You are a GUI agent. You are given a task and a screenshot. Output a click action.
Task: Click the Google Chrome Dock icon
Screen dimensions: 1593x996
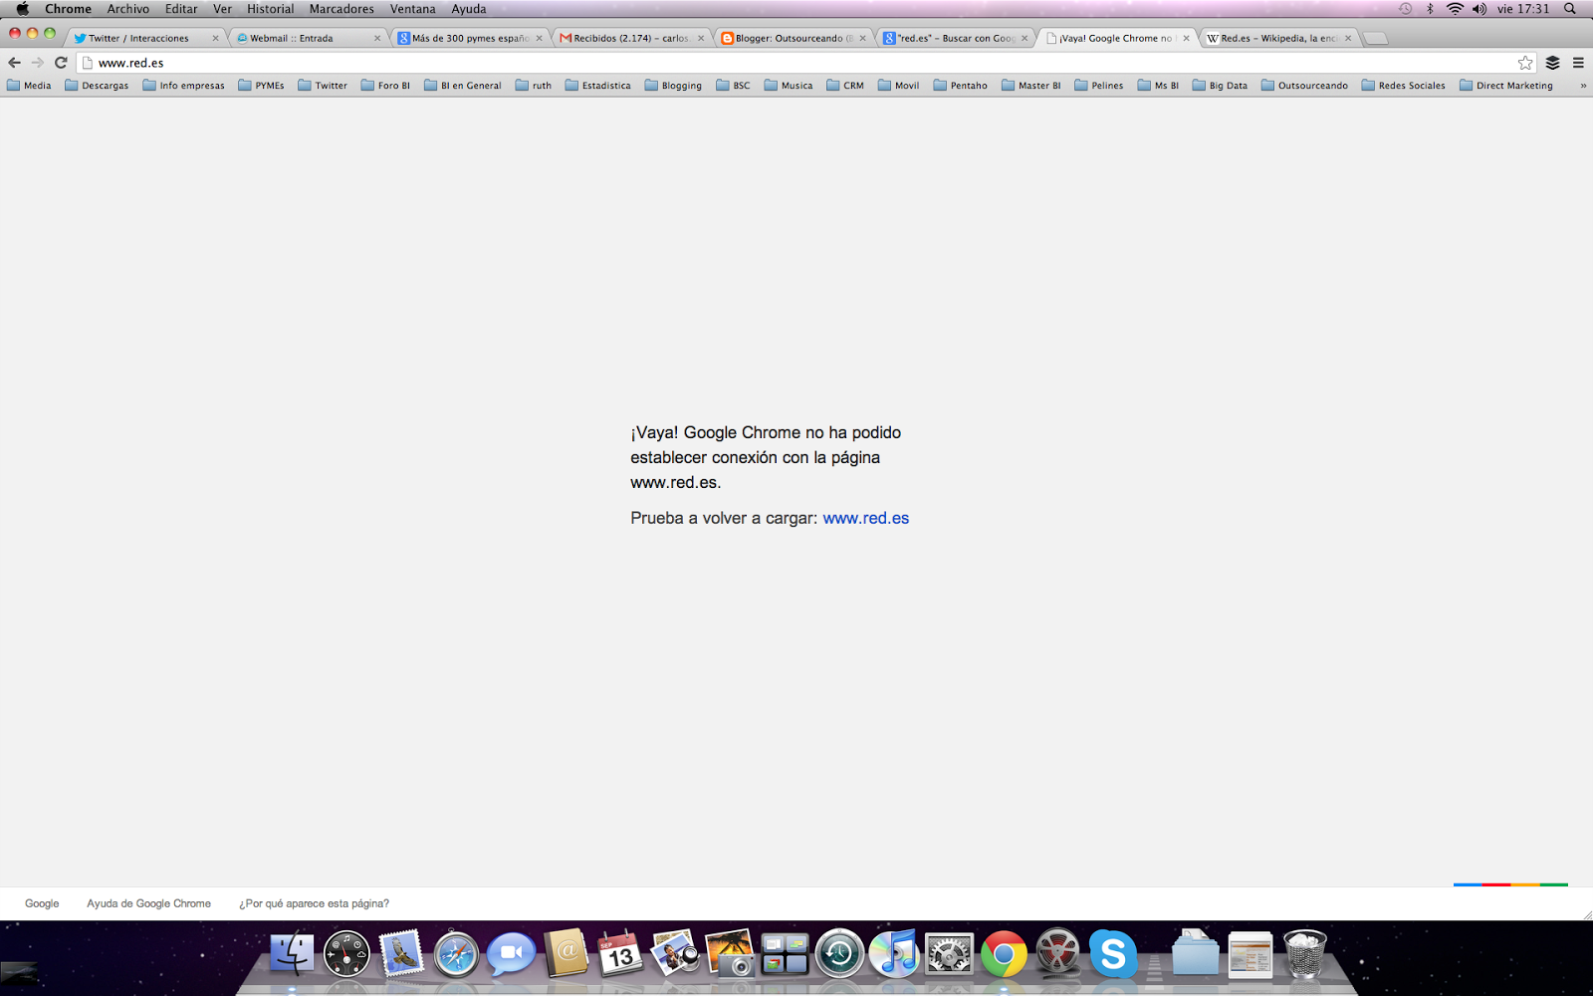click(x=1004, y=954)
